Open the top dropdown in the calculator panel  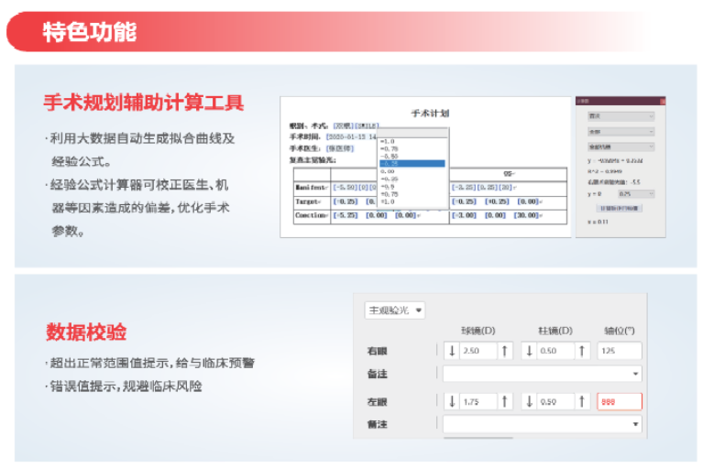coord(621,116)
